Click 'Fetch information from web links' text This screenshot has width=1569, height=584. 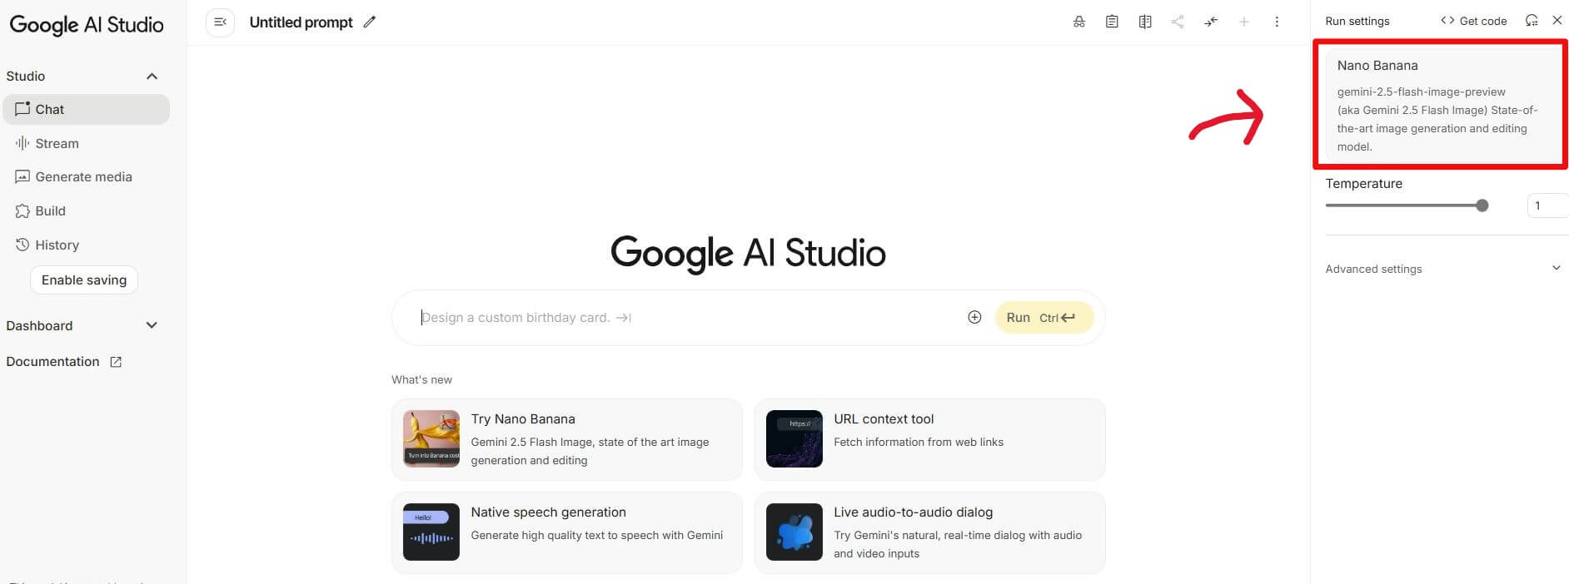(919, 442)
